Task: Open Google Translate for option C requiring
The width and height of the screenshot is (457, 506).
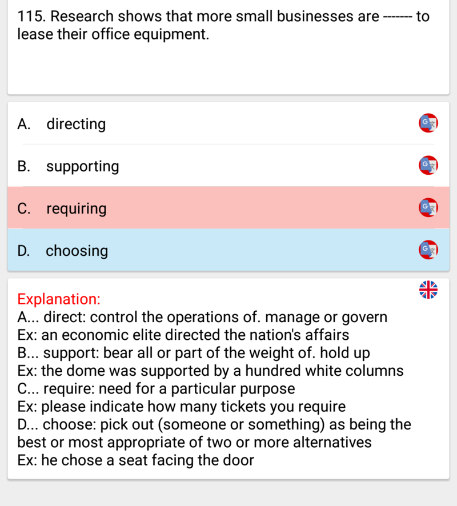Action: tap(428, 207)
